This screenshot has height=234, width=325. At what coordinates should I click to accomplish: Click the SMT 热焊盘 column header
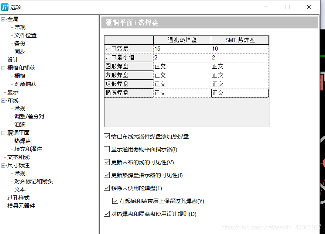click(x=240, y=40)
